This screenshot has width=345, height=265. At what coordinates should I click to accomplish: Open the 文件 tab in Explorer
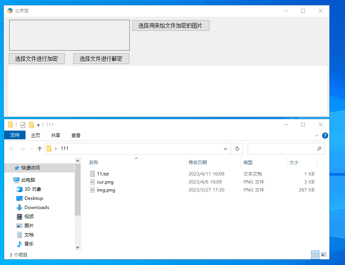pos(15,135)
